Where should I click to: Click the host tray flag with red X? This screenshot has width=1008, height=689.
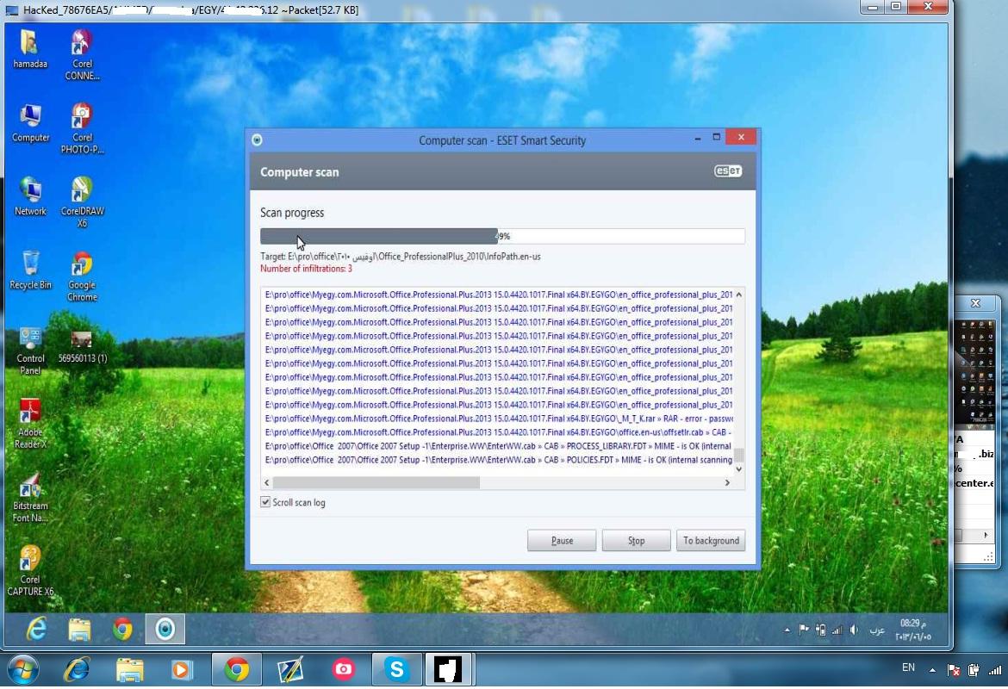[x=954, y=670]
